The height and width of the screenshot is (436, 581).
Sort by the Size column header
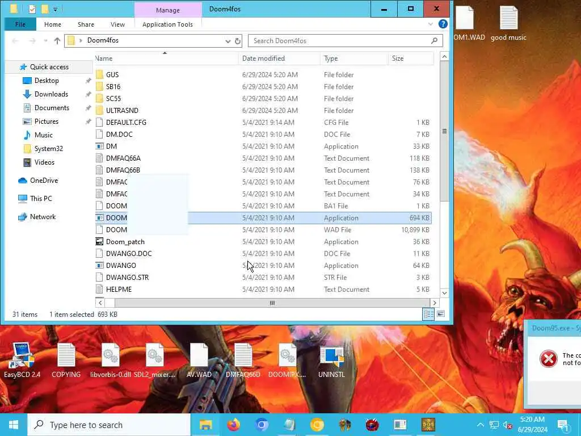coord(411,58)
